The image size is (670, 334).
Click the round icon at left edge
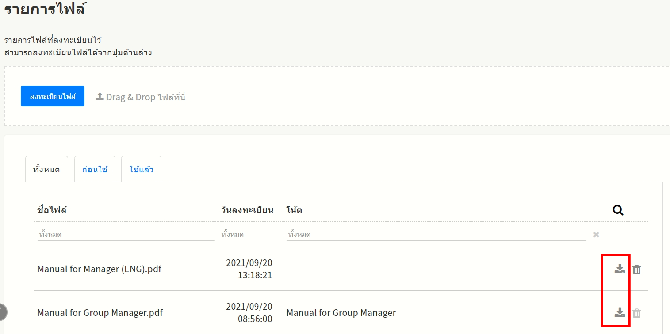click(x=2, y=312)
